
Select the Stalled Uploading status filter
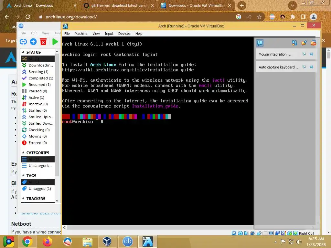tap(37, 117)
